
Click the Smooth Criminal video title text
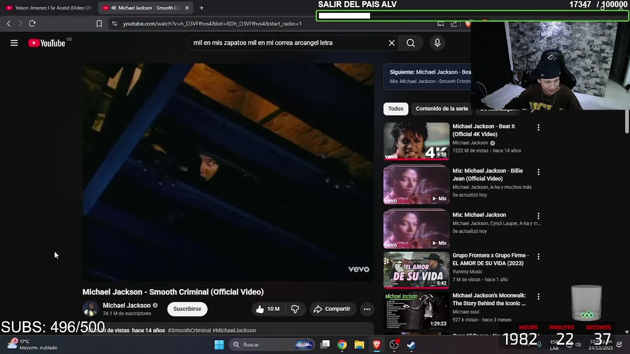pos(173,292)
